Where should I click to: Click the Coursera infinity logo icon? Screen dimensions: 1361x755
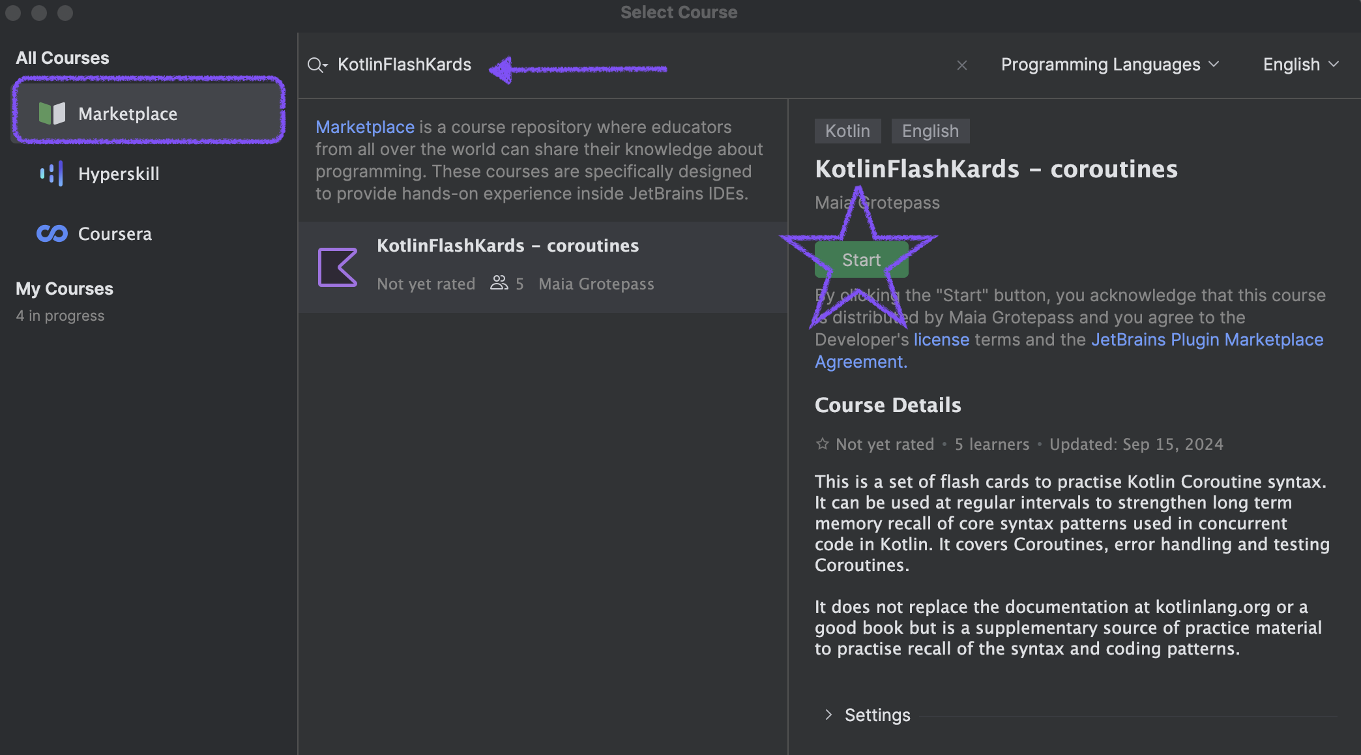pyautogui.click(x=52, y=233)
